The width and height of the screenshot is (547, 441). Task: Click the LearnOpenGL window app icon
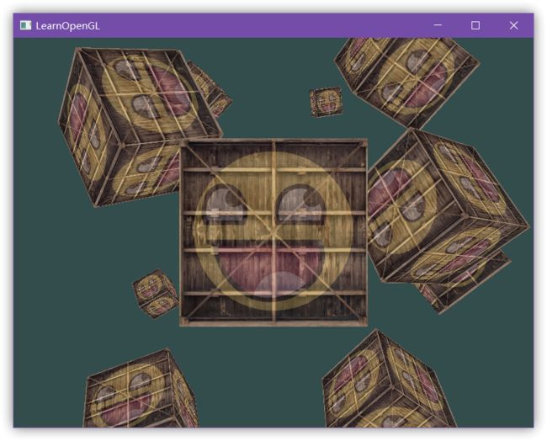pyautogui.click(x=25, y=25)
